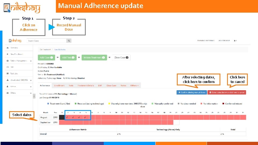
Task: Click the Manually confirmed legend swatch
Action: (x=152, y=104)
